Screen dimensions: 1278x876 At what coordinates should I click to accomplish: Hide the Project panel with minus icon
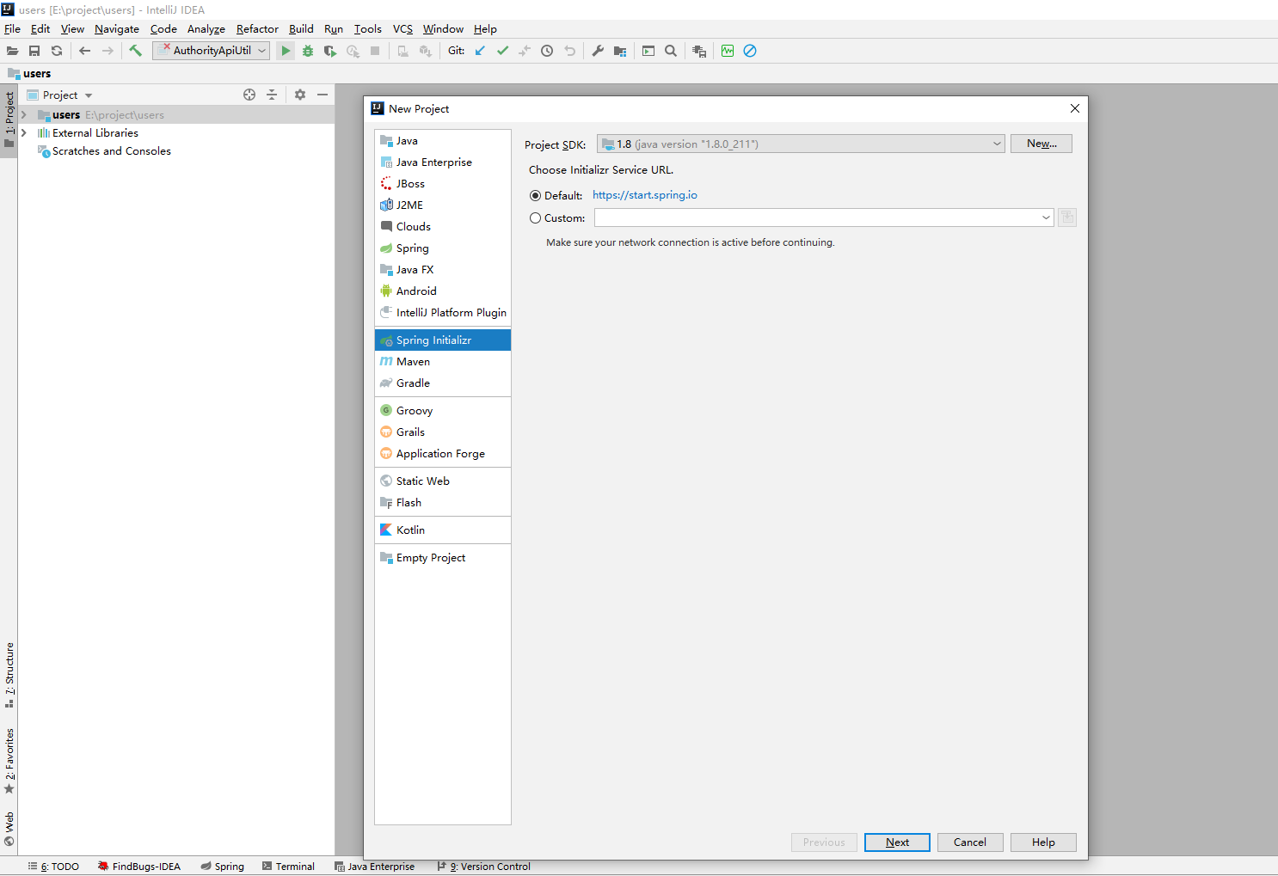coord(323,95)
